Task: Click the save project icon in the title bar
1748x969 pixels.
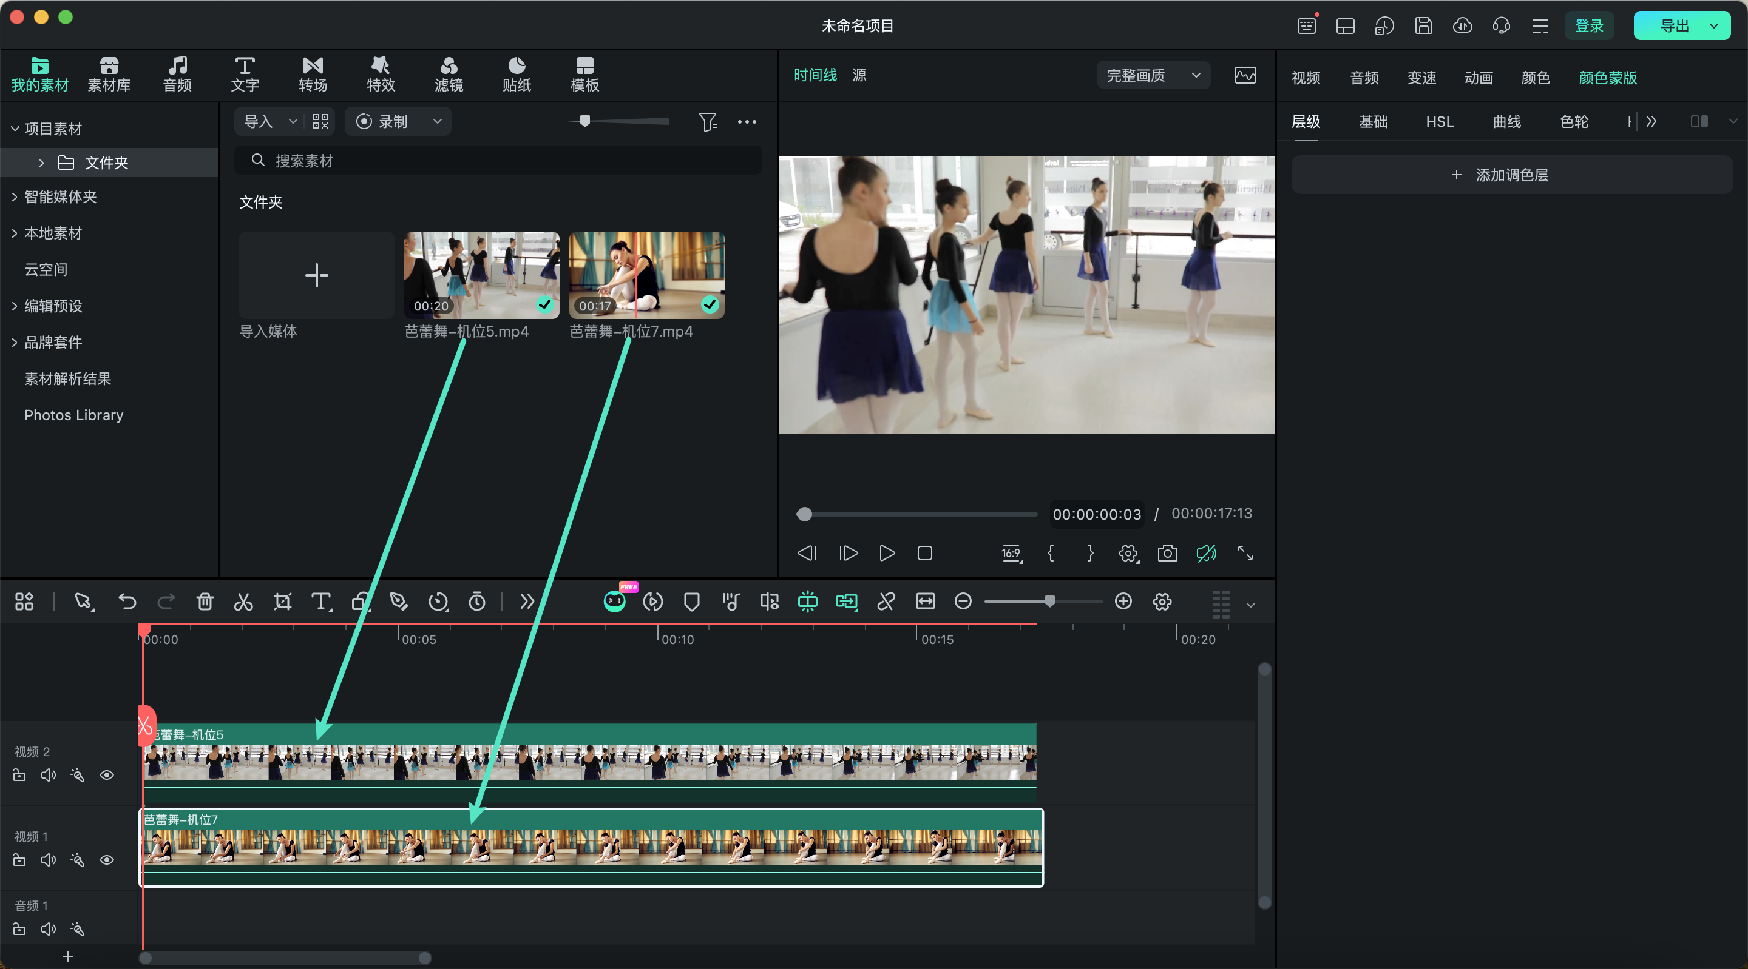Action: click(x=1424, y=25)
